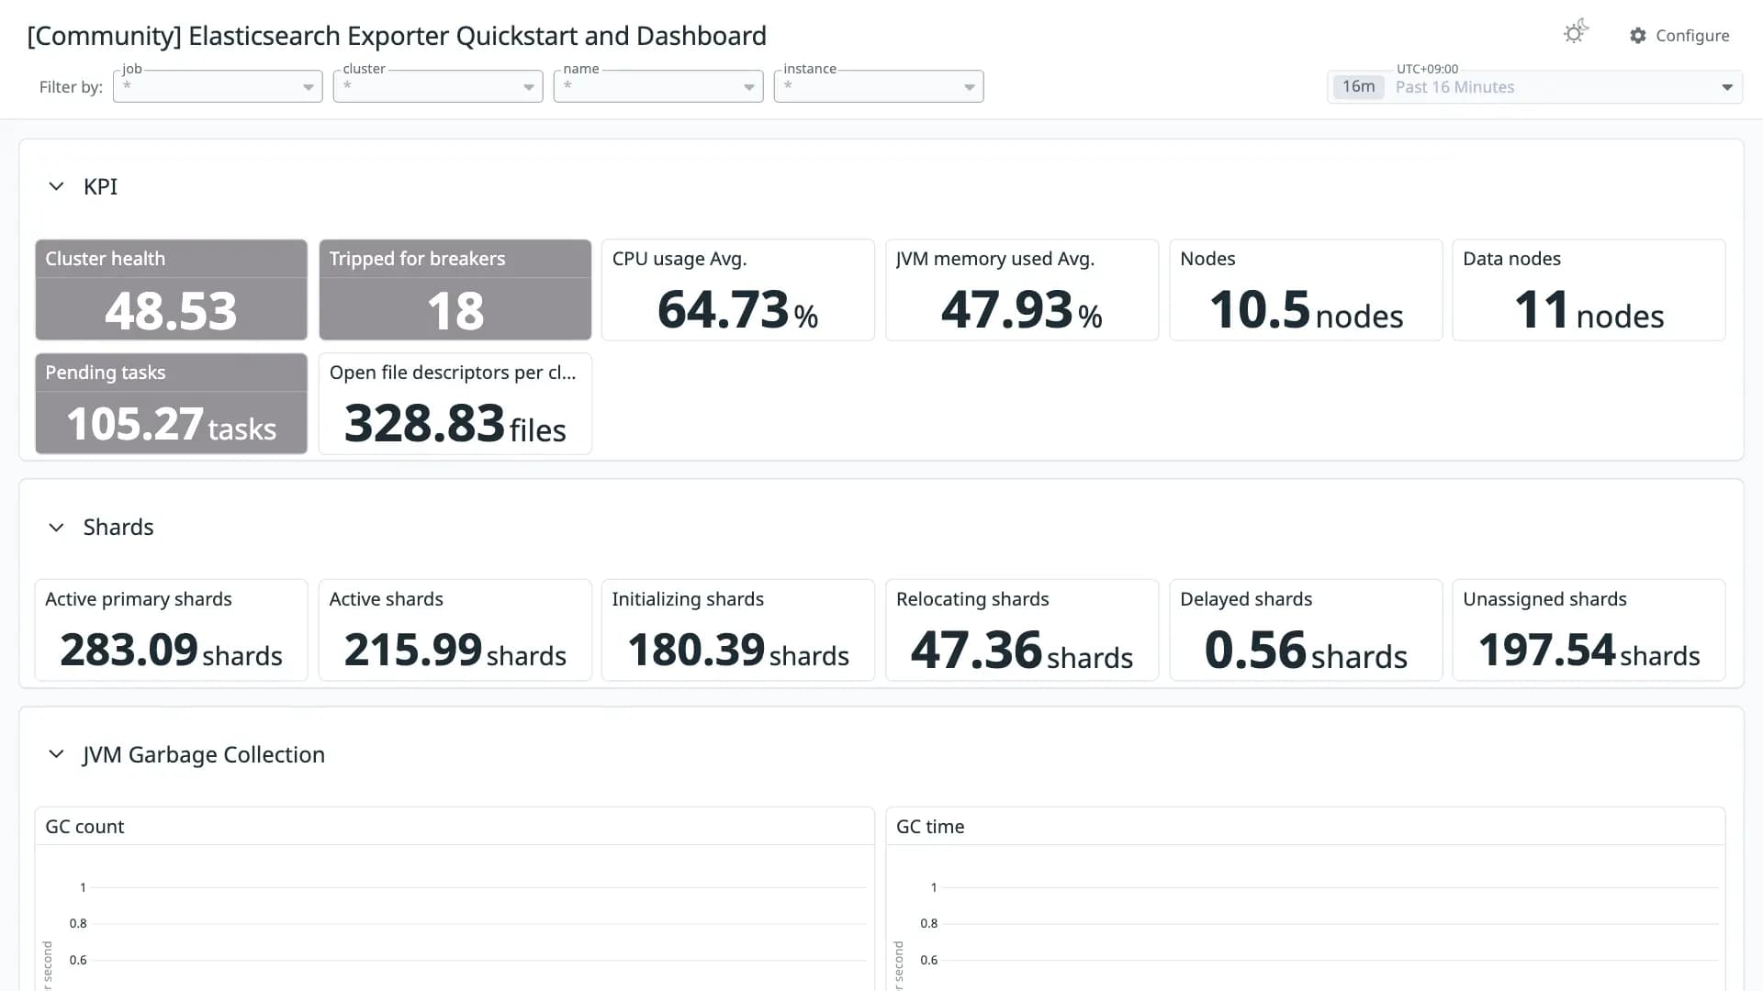Click Active primary shards value 283.09
The image size is (1763, 991).
(129, 650)
